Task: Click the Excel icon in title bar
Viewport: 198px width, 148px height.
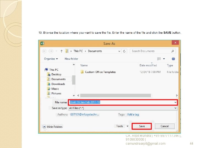Action: point(42,43)
